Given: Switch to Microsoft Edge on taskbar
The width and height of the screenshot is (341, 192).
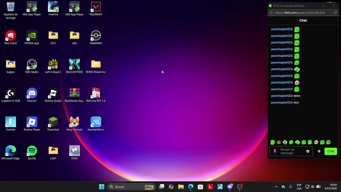Looking at the screenshot, I should pos(191,187).
